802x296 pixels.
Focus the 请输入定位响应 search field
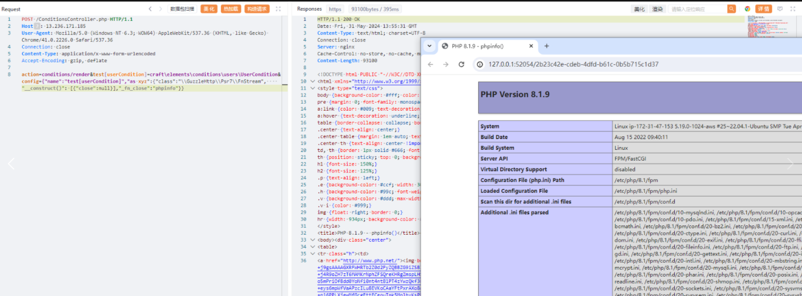697,9
